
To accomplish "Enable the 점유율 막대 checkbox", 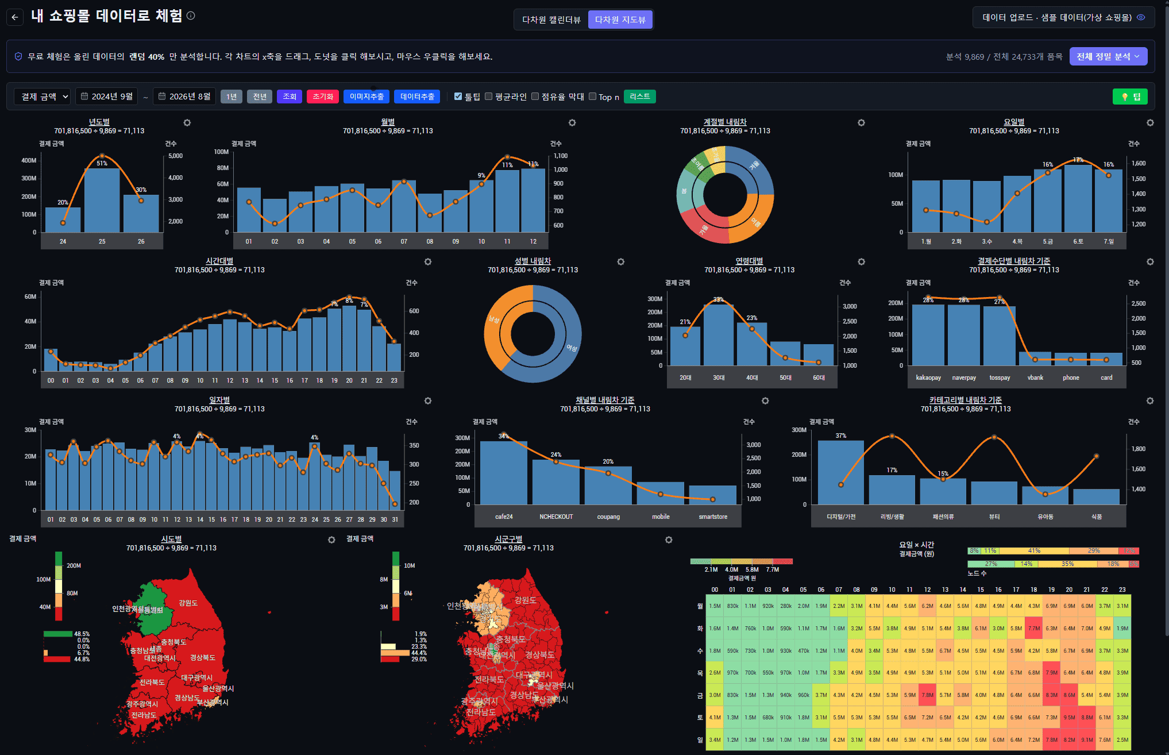I will pos(535,97).
